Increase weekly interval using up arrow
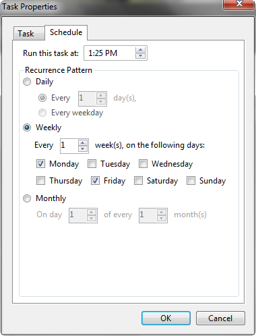 pos(83,143)
